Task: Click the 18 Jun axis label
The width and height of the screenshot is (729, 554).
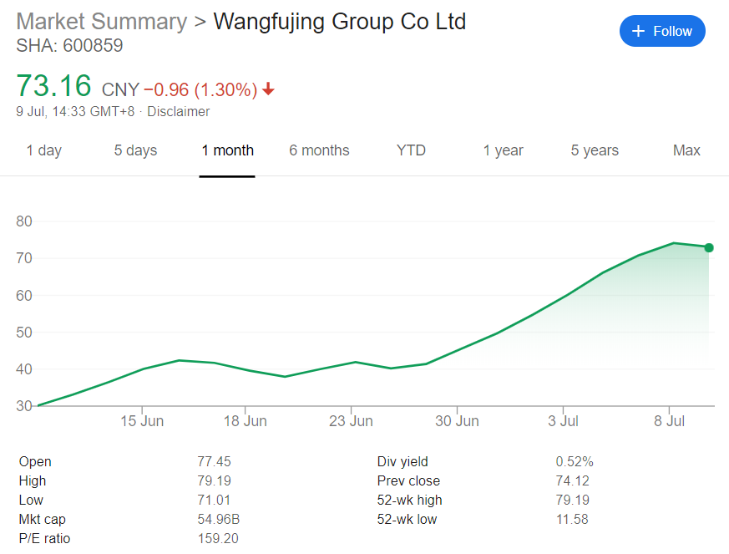Action: [245, 421]
